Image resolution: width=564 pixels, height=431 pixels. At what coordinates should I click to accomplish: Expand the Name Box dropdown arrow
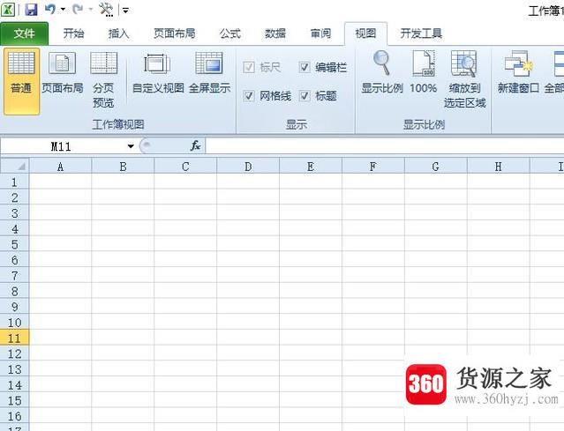pyautogui.click(x=131, y=146)
